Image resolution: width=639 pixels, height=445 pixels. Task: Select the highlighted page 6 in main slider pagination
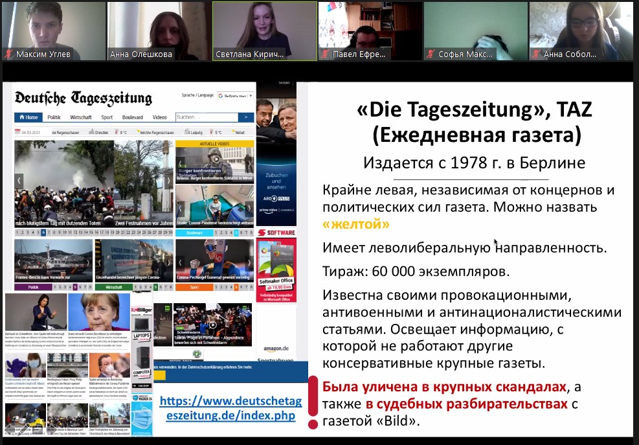(x=43, y=232)
